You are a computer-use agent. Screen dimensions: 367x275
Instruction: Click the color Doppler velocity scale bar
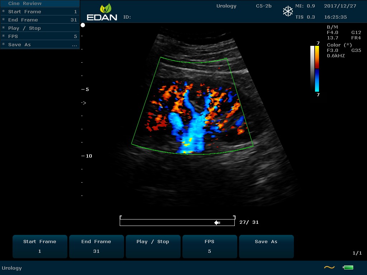[317, 68]
